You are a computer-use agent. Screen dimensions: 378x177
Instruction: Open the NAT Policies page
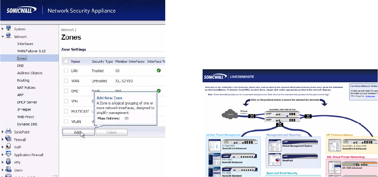[x=26, y=87]
